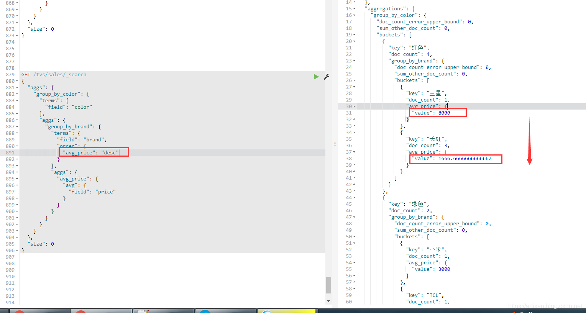Click the GET /tvs/sales/_search request line

[54, 75]
